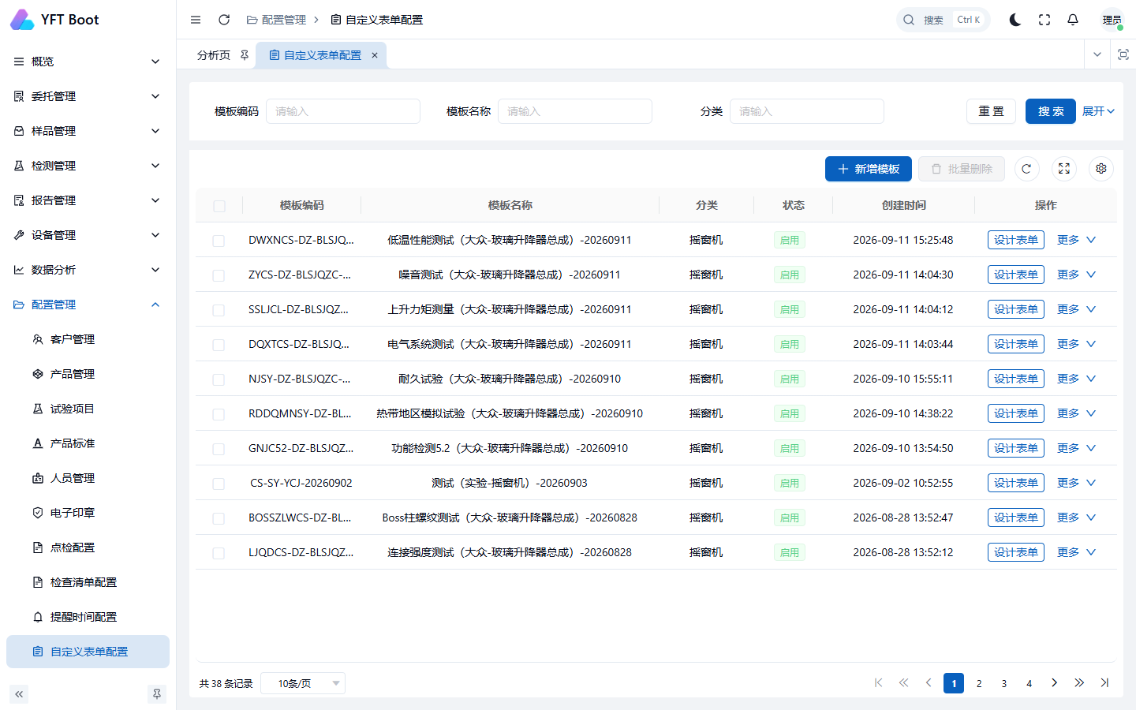This screenshot has width=1136, height=710.
Task: Check the CS-SY-YCJ-20260902 row checkbox
Action: pyautogui.click(x=219, y=484)
